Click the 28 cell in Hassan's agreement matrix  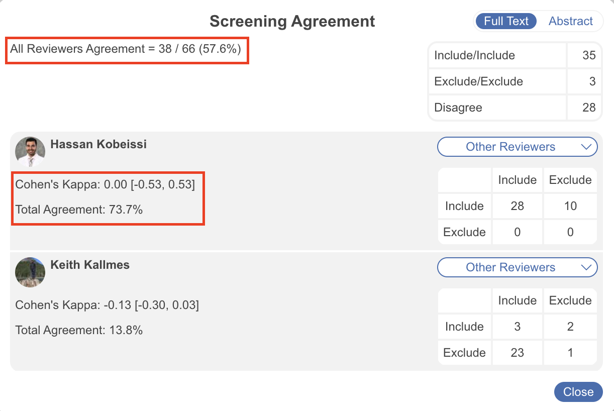click(x=517, y=206)
